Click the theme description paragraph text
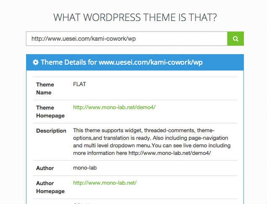267x204 pixels. [x=152, y=141]
